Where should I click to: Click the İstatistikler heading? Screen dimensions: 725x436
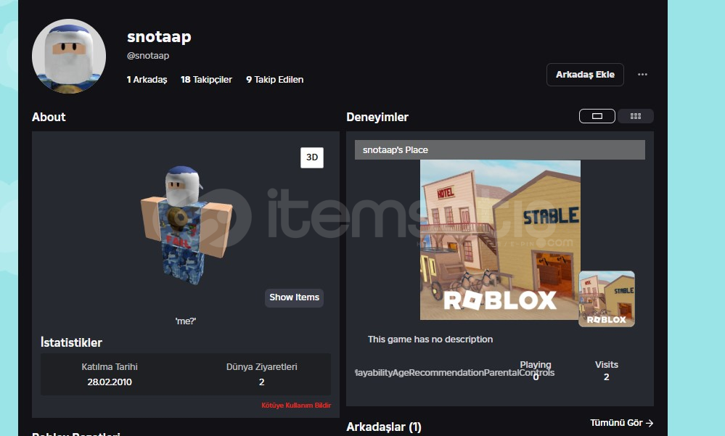(x=71, y=342)
